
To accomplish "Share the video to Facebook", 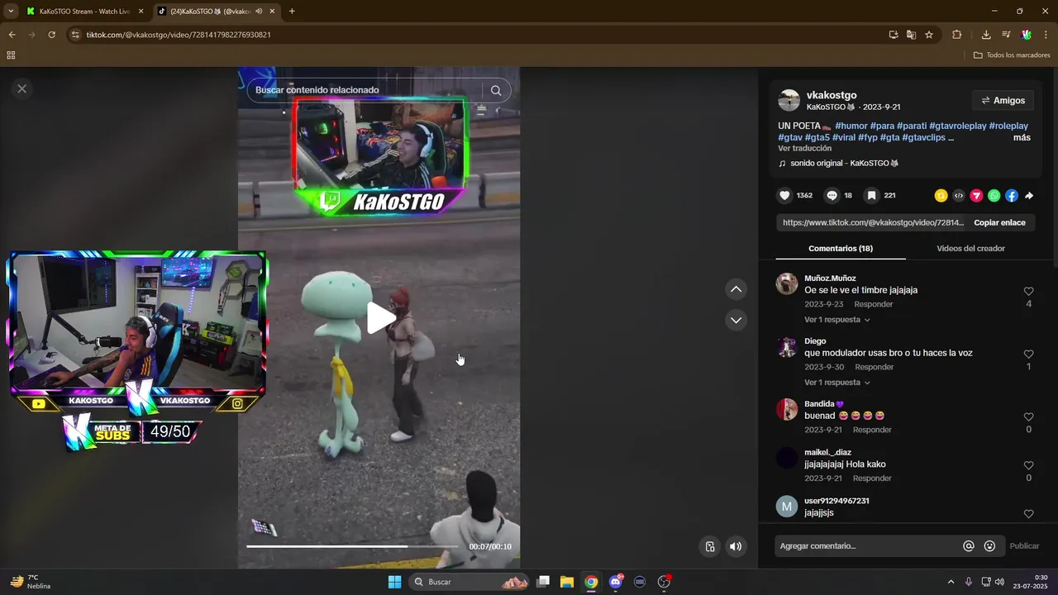I will 1012,196.
